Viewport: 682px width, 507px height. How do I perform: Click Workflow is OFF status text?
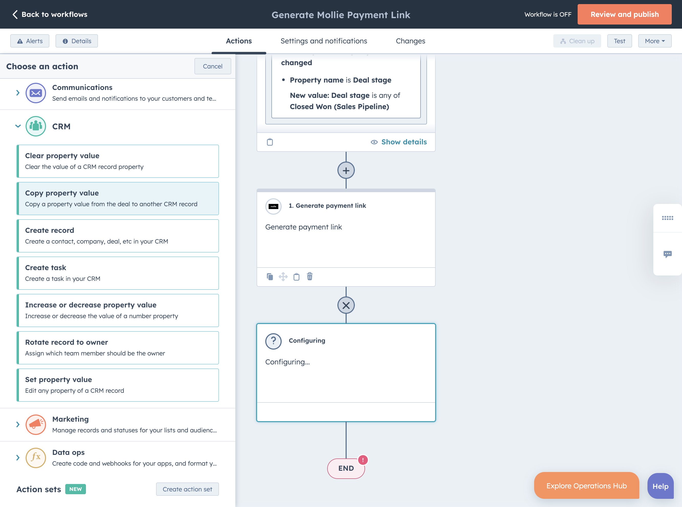pyautogui.click(x=548, y=14)
